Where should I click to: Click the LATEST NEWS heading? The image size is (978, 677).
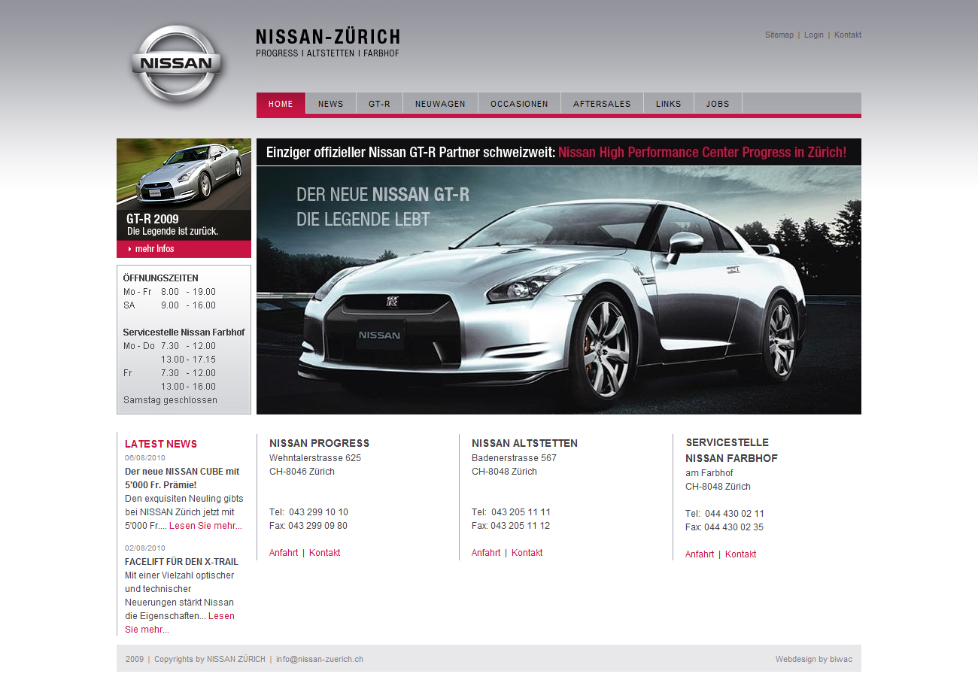point(161,444)
